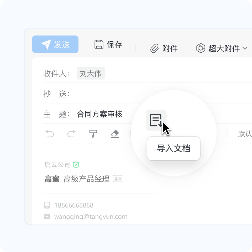
Task: Open the contact card icon beside 高级产品经理
Action: tap(118, 179)
